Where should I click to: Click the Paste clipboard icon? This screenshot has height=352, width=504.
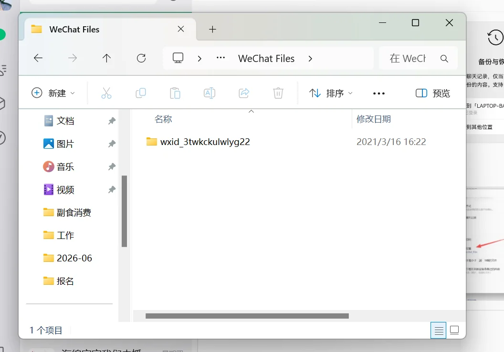(x=175, y=93)
